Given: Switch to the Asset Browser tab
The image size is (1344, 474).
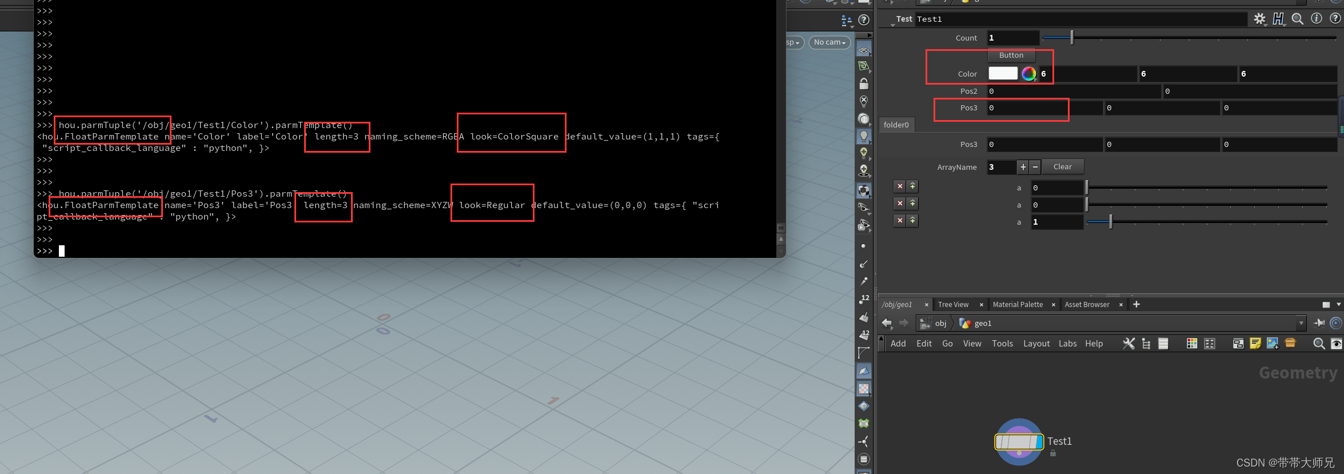Looking at the screenshot, I should click(x=1087, y=305).
